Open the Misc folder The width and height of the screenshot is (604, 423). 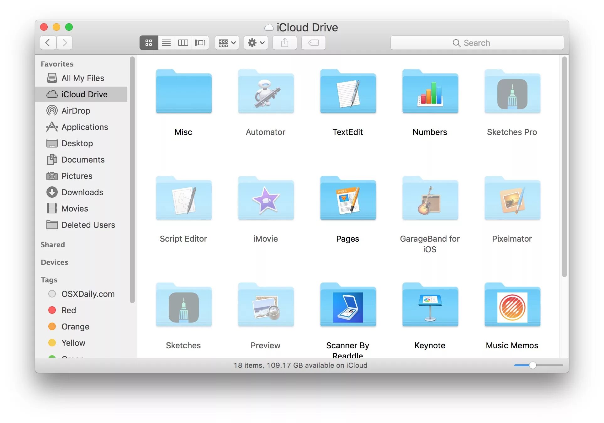184,91
